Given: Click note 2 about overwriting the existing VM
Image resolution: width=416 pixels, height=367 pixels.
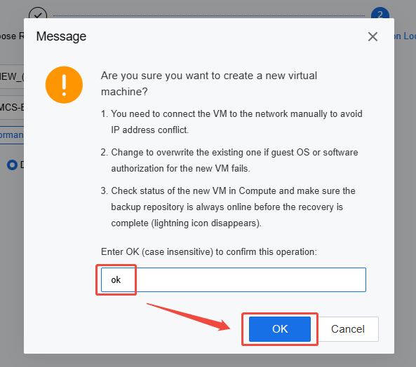Looking at the screenshot, I should click(229, 160).
